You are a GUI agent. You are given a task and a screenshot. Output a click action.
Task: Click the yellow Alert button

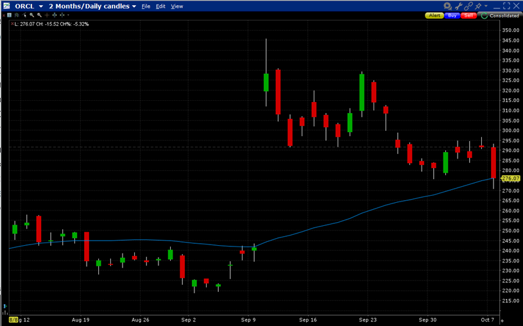(x=434, y=15)
